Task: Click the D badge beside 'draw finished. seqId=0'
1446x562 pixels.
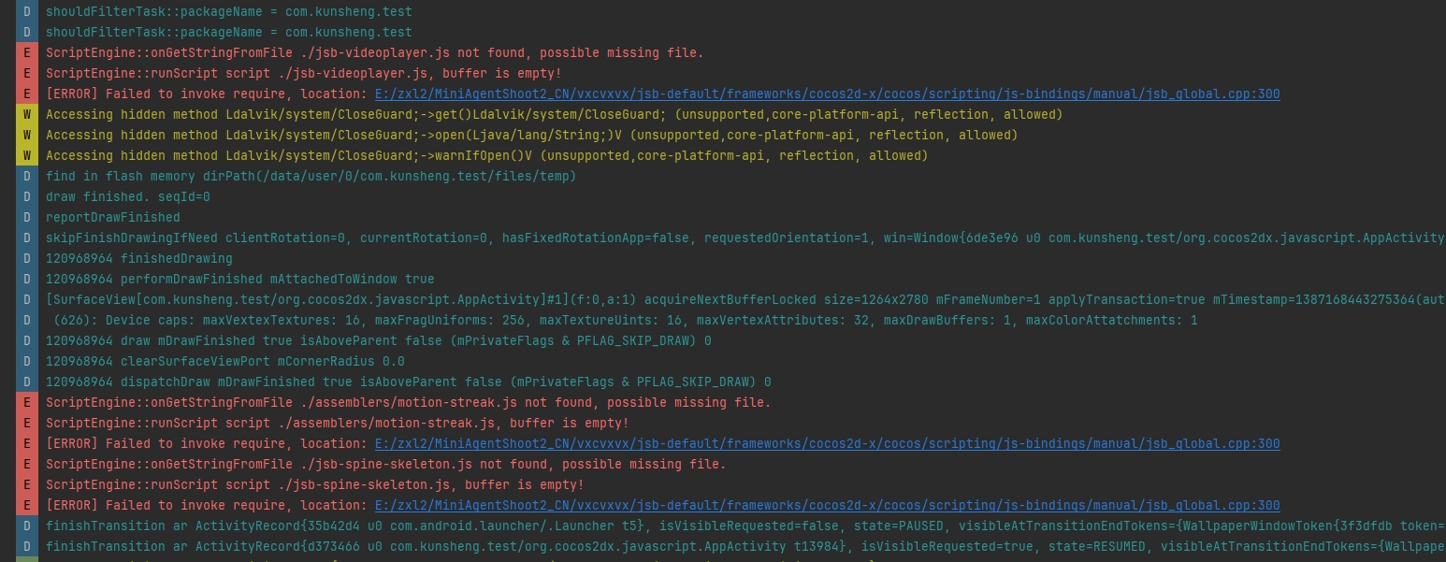Action: click(x=26, y=197)
